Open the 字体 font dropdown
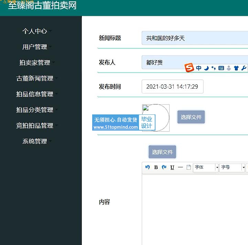This screenshot has width=248, height=245. (x=206, y=167)
